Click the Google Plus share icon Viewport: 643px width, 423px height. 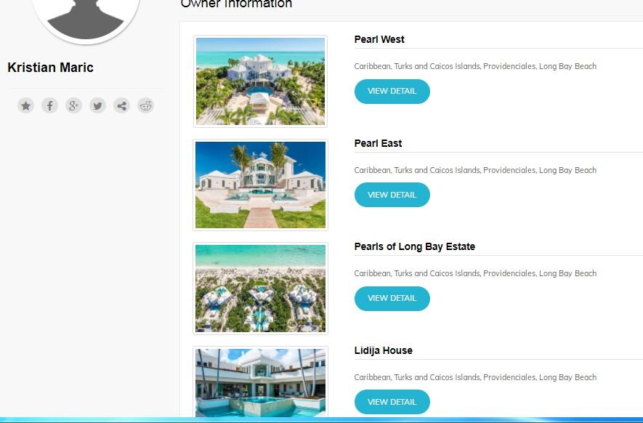(73, 106)
